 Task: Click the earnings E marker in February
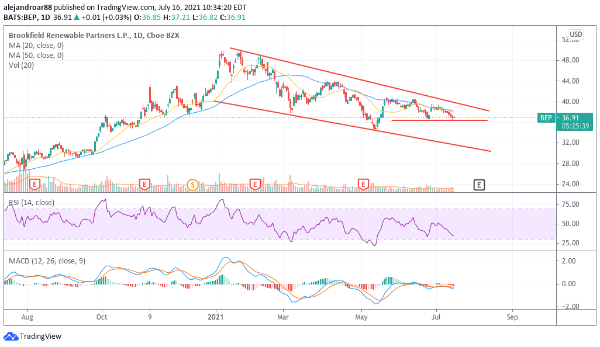point(255,185)
